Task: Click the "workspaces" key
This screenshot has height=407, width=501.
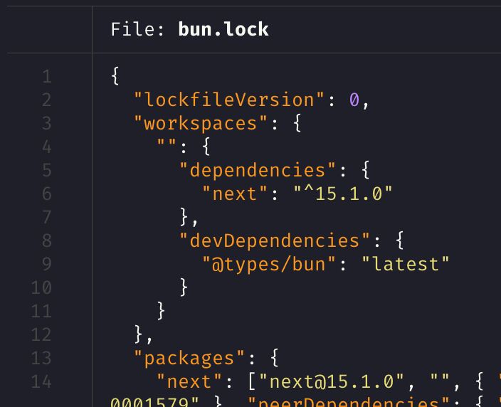Action: pos(201,123)
